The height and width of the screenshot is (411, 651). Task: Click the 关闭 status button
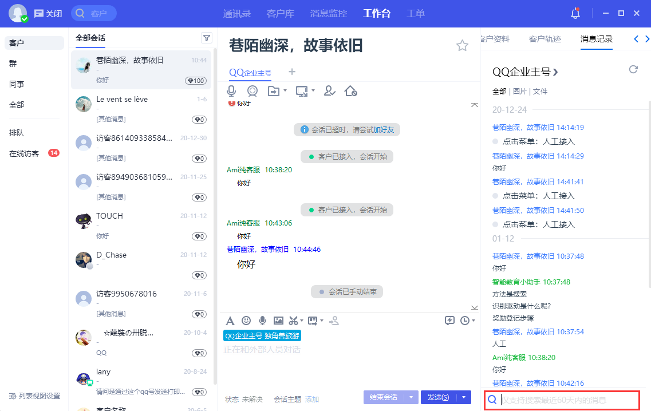point(48,14)
